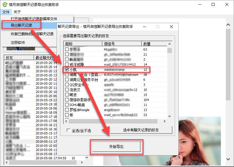Viewport: 234px width, 167px height.
Task: Check the 湖南公安服务平台 checkbox
Action: [67, 80]
